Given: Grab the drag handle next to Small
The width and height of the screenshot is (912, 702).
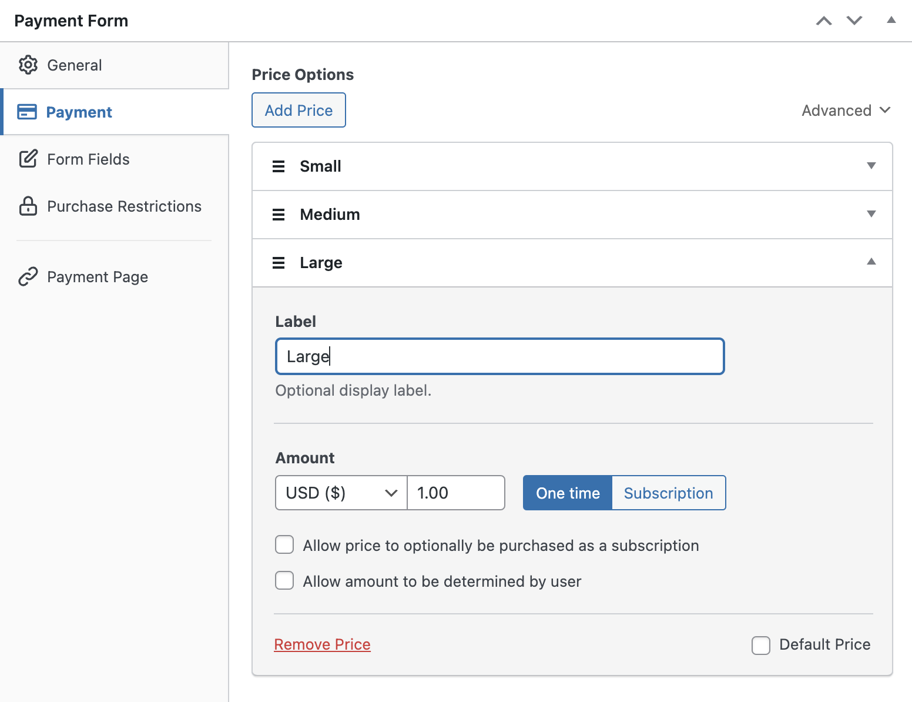Looking at the screenshot, I should pos(278,166).
